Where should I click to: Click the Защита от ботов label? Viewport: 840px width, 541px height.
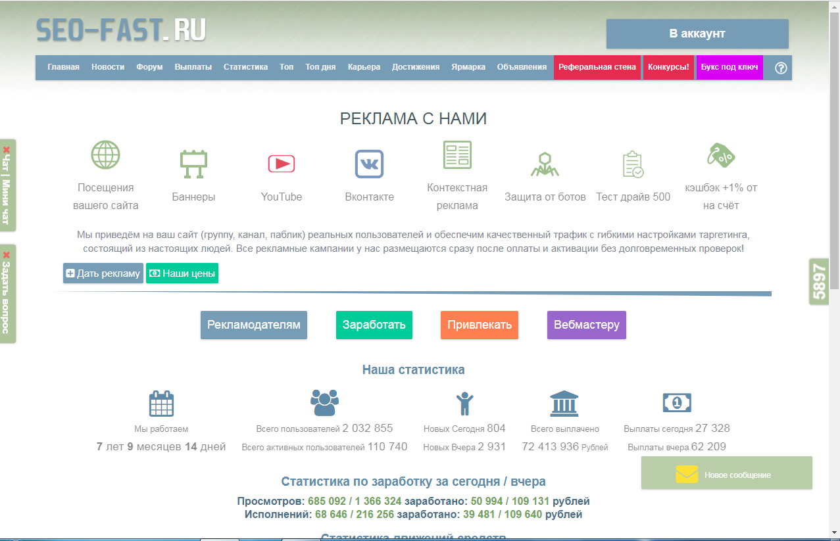(x=545, y=197)
